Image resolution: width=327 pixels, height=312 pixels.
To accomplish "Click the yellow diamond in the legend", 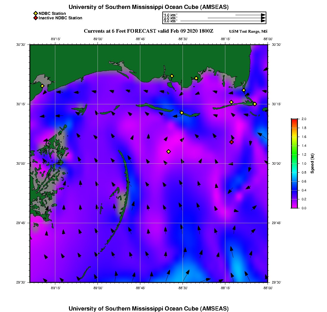I will click(x=35, y=13).
